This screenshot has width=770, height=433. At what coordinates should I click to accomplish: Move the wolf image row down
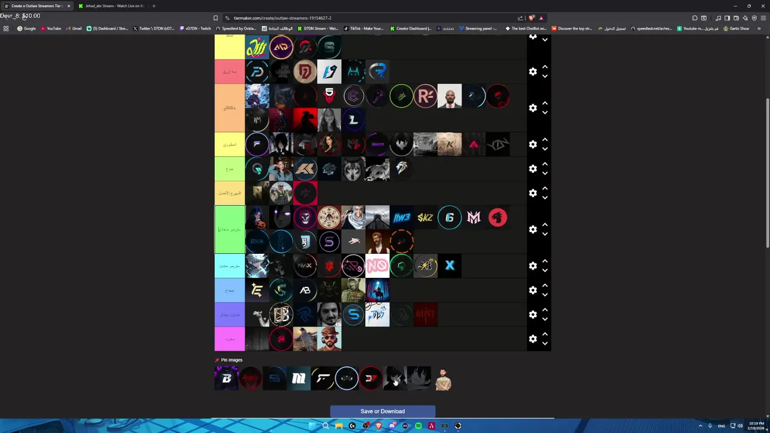coord(545,173)
